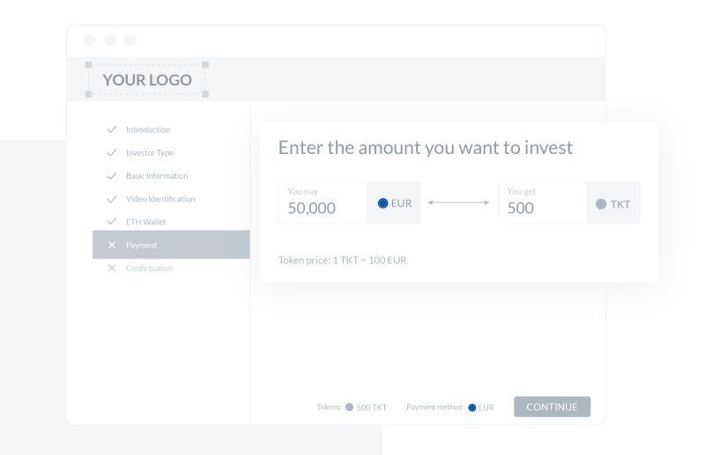The height and width of the screenshot is (455, 705).
Task: Click the checkmark beside ETH Wallet
Action: coord(112,222)
